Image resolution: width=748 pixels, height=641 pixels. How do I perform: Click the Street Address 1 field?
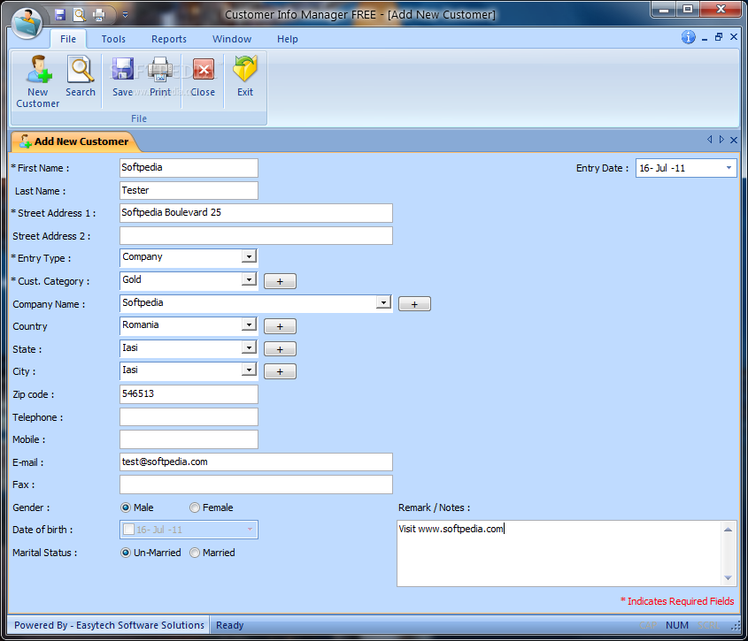256,213
